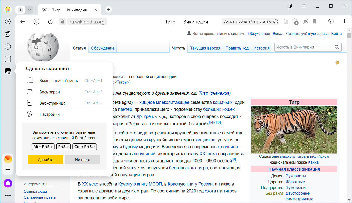Click the Вклад link at top
The image size is (352, 203).
[278, 34]
